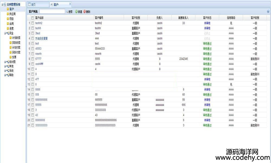The height and width of the screenshot is (163, 271).
Task: Click the 实际付款 folder icon
Action: [x=11, y=52]
